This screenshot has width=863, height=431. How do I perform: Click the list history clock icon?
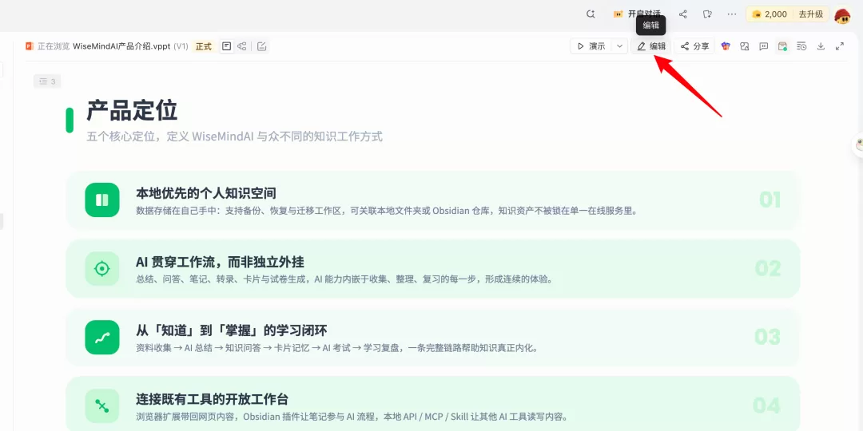pos(801,46)
